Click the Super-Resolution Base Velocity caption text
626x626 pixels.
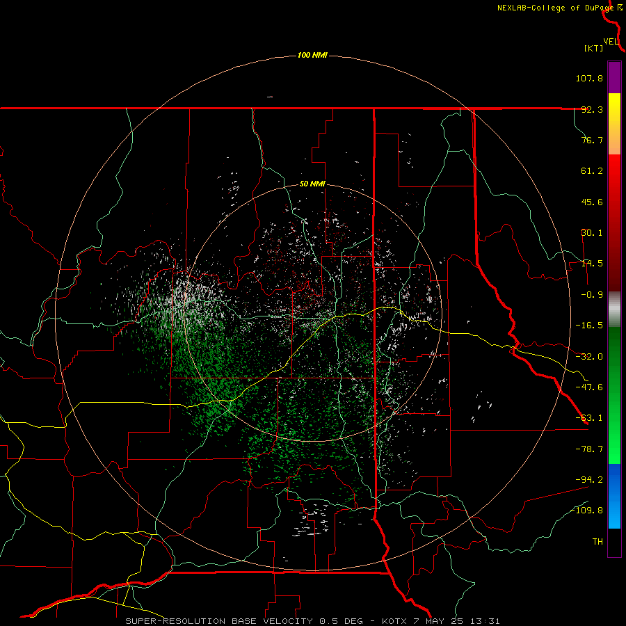[312, 621]
